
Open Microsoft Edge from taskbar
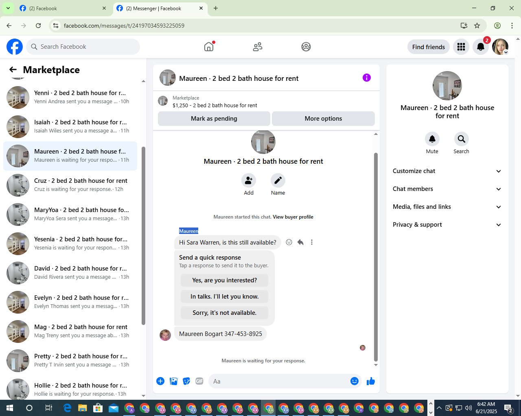67,408
